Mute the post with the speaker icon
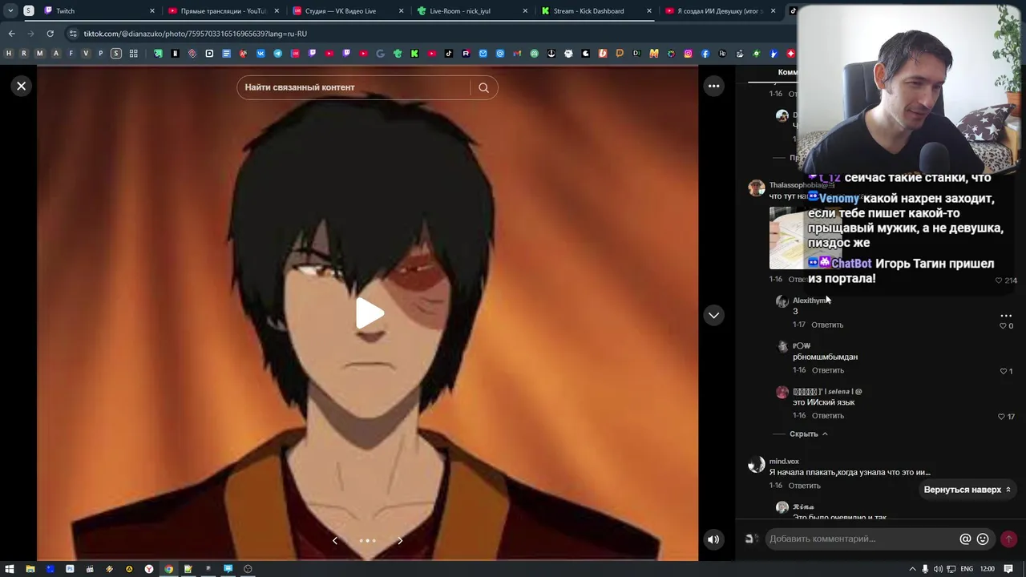 [713, 539]
